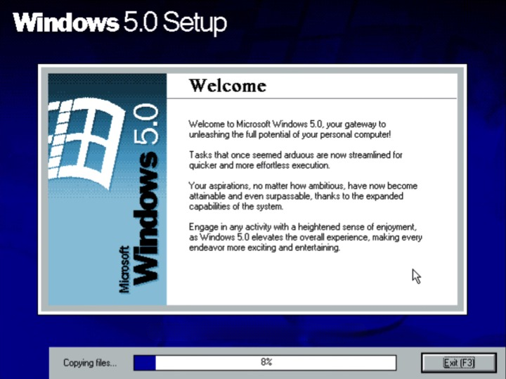Click the vertical 'Microsoft Windows 5.0' banner text
Viewport: 506px width, 379px height.
138,198
